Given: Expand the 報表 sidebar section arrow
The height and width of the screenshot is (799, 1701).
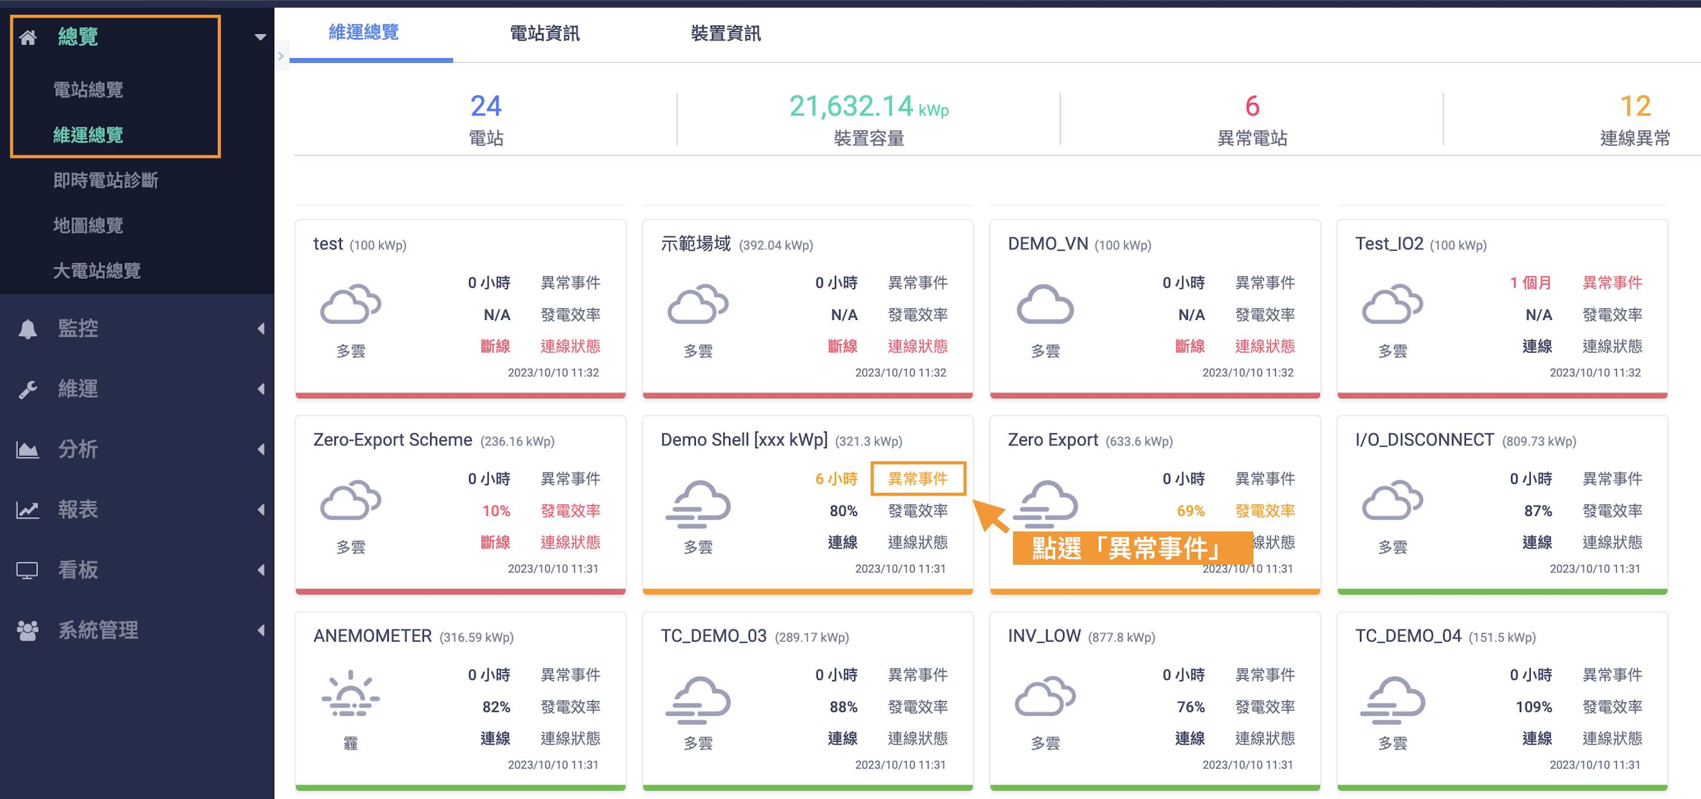Looking at the screenshot, I should point(261,510).
